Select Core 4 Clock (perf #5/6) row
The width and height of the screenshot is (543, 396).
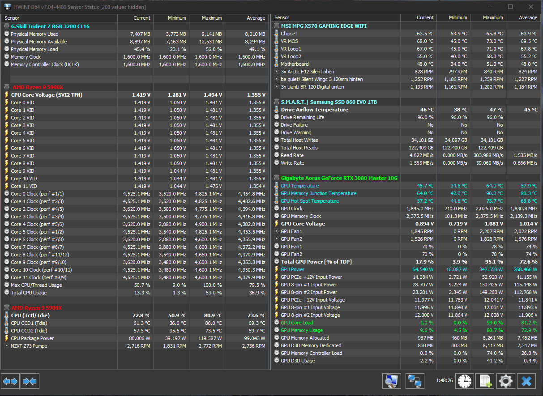click(x=135, y=224)
